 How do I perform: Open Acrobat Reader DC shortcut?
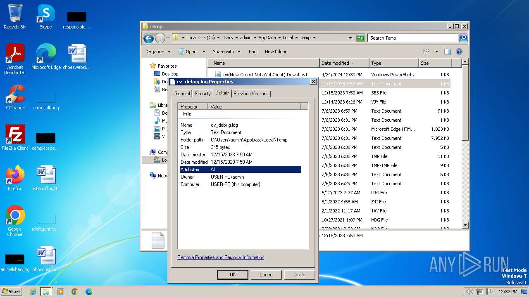[x=15, y=59]
